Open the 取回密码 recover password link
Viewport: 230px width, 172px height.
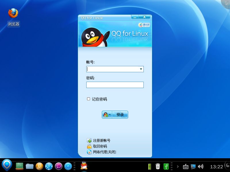click(x=100, y=146)
